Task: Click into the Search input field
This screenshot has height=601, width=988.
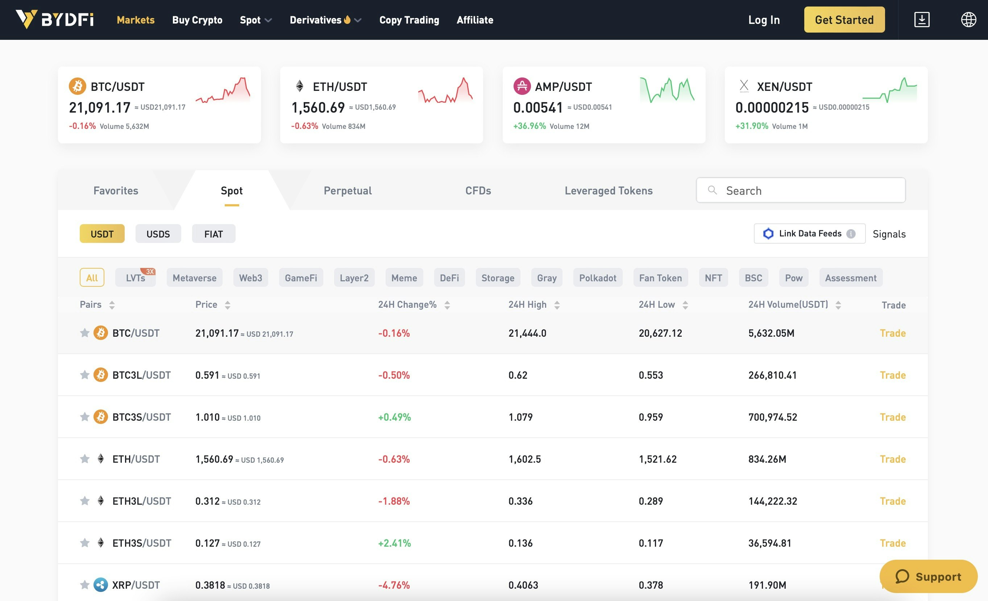Action: coord(800,190)
